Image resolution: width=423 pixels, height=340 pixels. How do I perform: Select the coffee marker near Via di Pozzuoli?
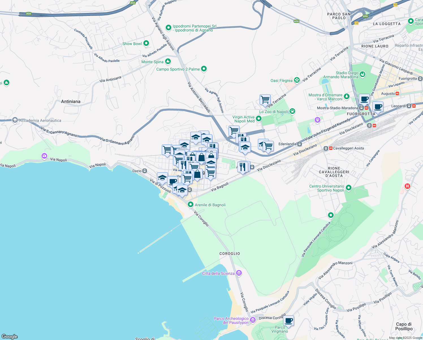pos(173,182)
